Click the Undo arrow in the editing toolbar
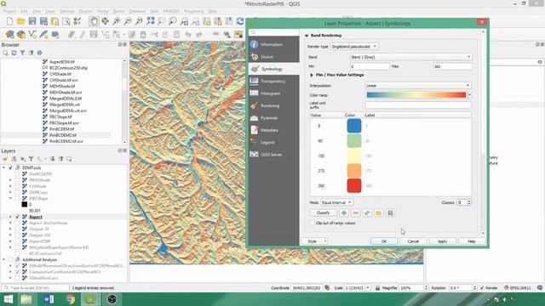This screenshot has width=545, height=306. 187,34
